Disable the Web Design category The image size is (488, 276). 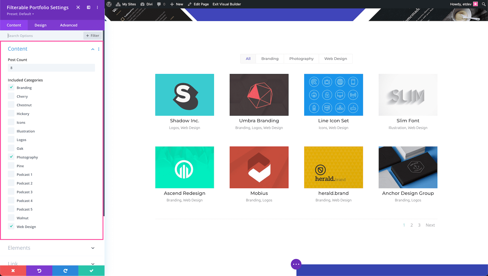pos(11,226)
